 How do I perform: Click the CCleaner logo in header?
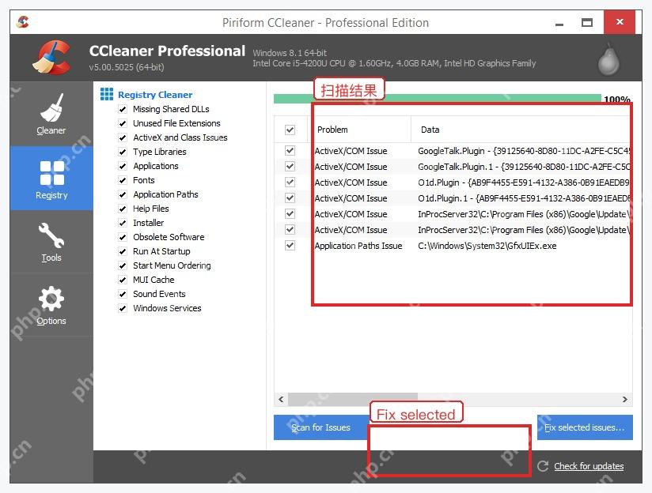pyautogui.click(x=51, y=58)
